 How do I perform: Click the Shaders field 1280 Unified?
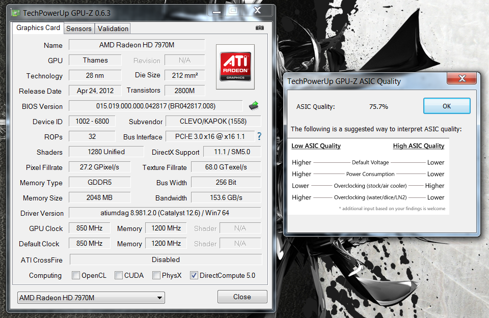(106, 152)
